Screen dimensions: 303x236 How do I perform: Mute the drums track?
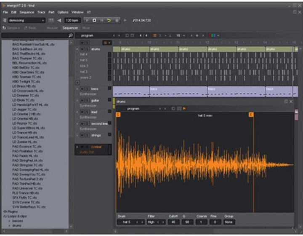[82, 49]
